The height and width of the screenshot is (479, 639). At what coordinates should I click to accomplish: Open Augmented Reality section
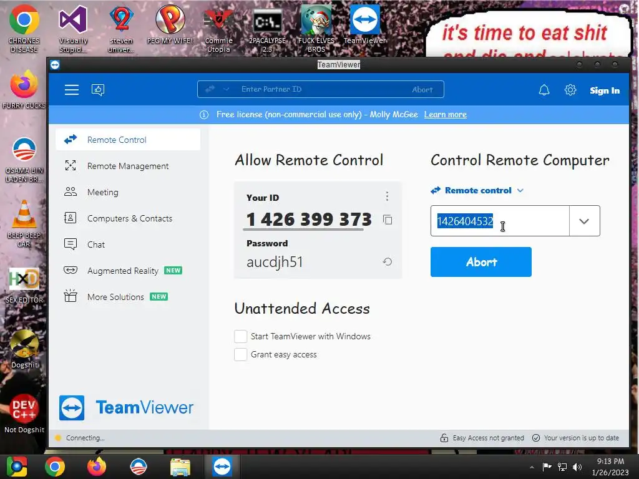pyautogui.click(x=128, y=271)
